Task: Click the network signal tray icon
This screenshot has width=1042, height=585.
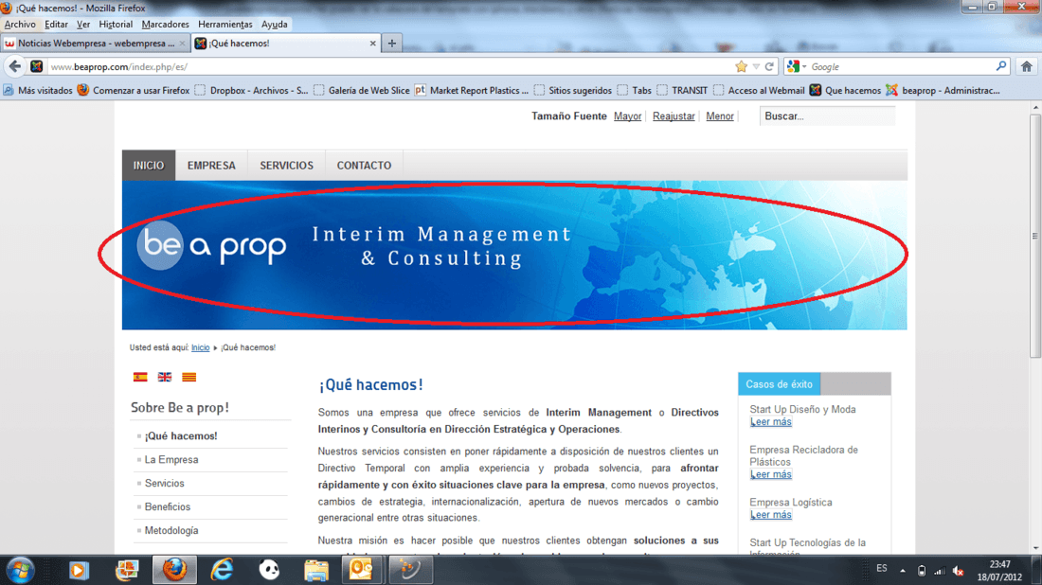Action: (940, 571)
